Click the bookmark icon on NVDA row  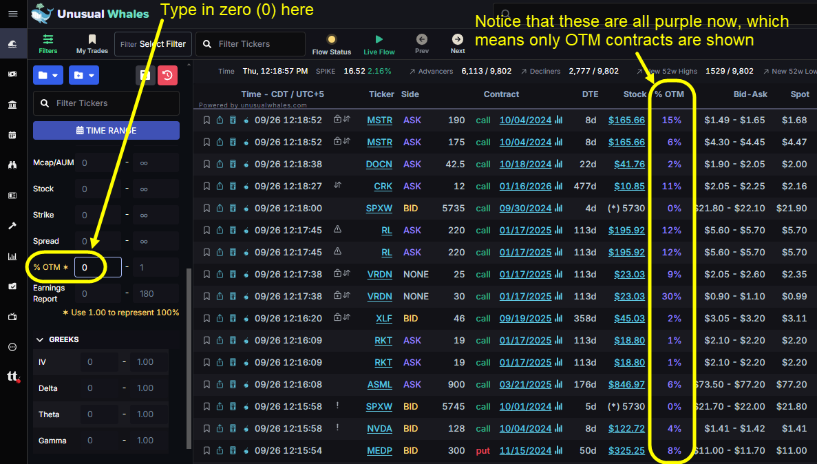tap(206, 429)
